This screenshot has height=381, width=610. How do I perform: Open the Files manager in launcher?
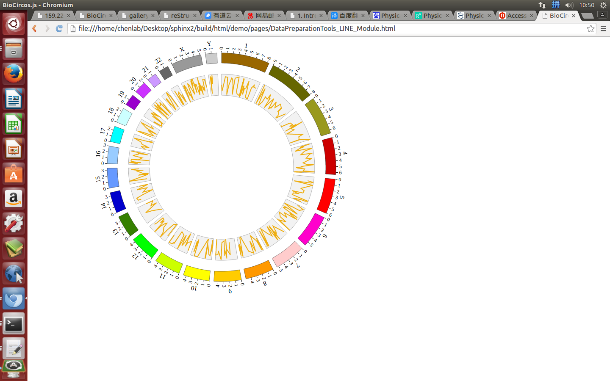tap(14, 49)
